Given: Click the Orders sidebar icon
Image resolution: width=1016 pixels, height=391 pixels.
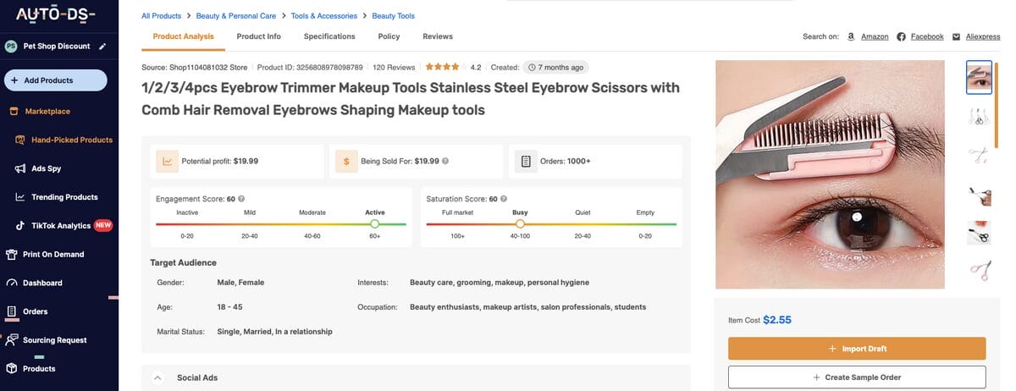Looking at the screenshot, I should click(12, 311).
